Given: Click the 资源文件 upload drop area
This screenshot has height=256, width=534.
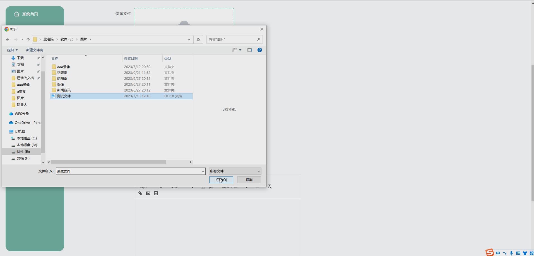Looking at the screenshot, I should point(184,17).
